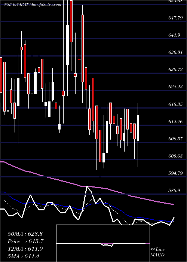Click the 612.46 price level label

click(x=175, y=122)
